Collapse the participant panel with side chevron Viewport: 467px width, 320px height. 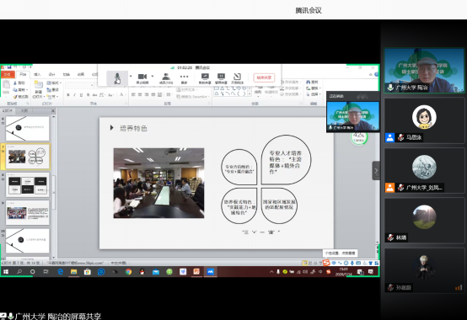[376, 171]
